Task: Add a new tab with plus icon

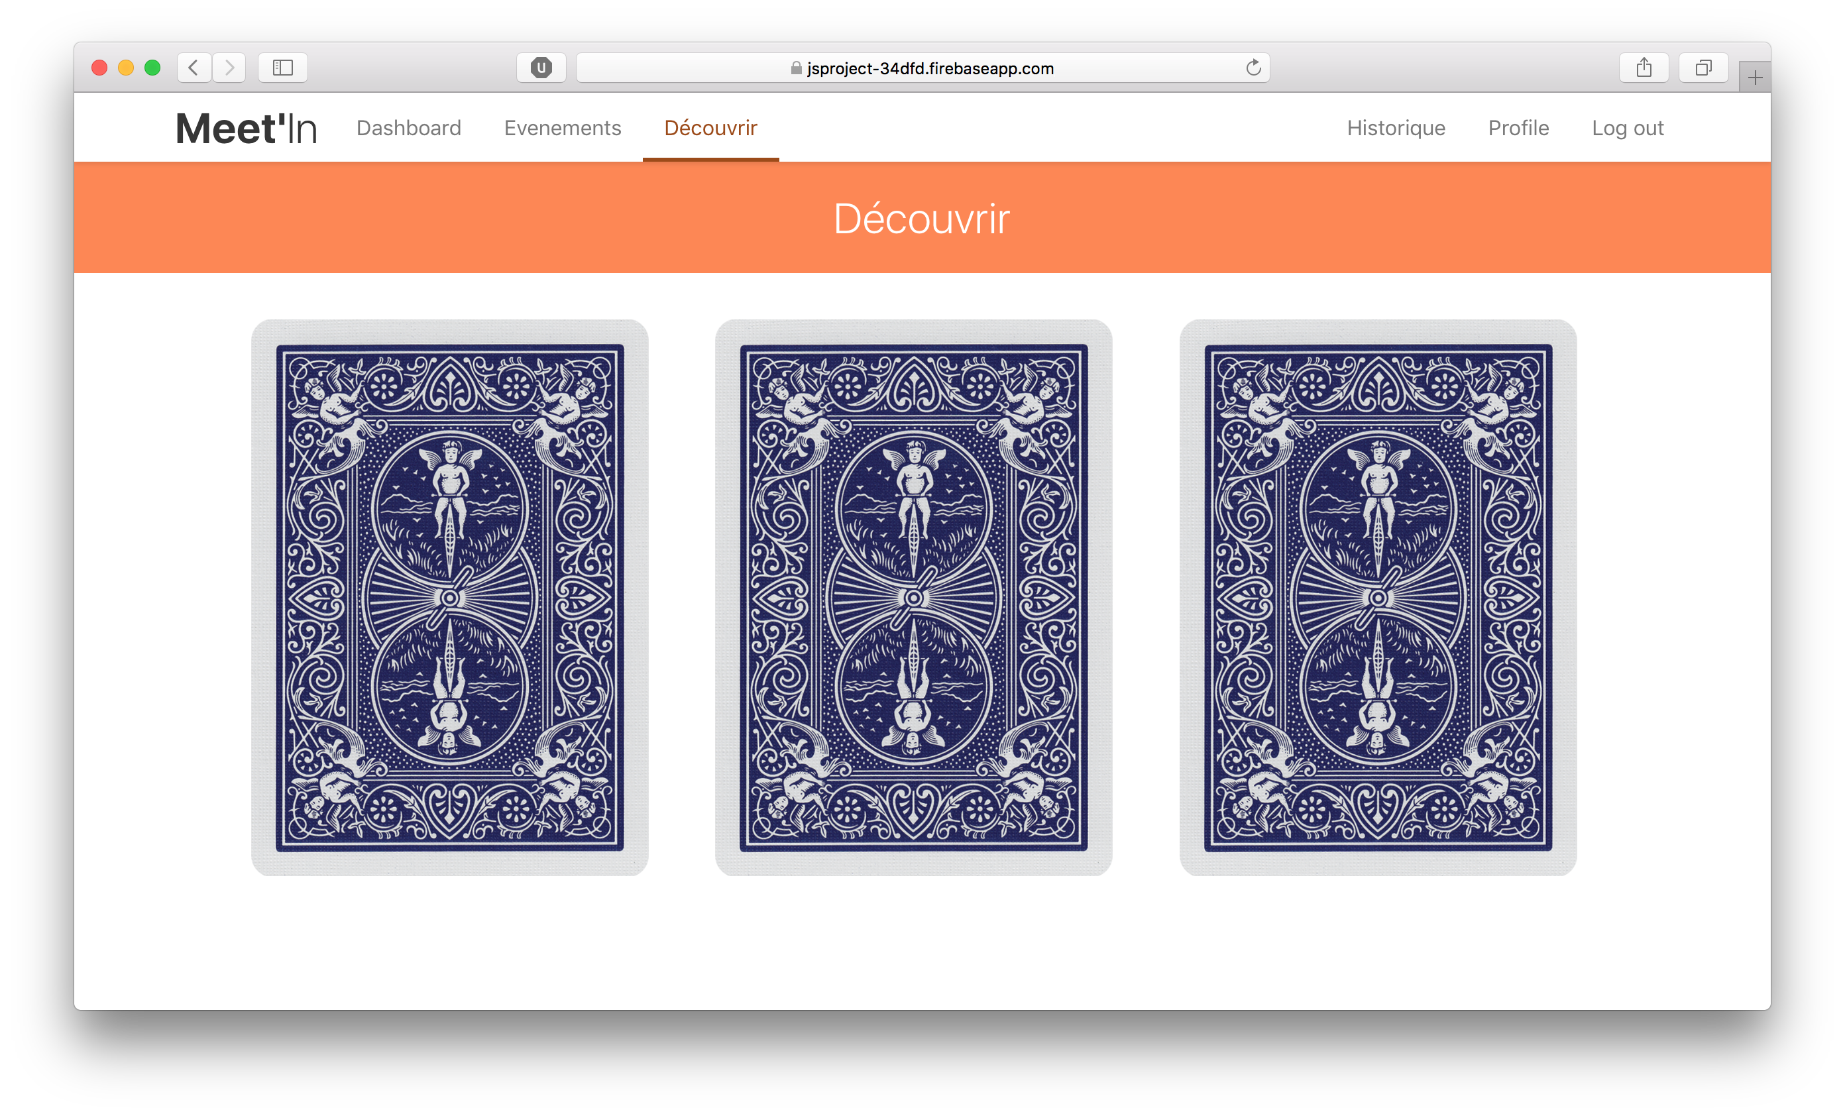Action: 1754,77
